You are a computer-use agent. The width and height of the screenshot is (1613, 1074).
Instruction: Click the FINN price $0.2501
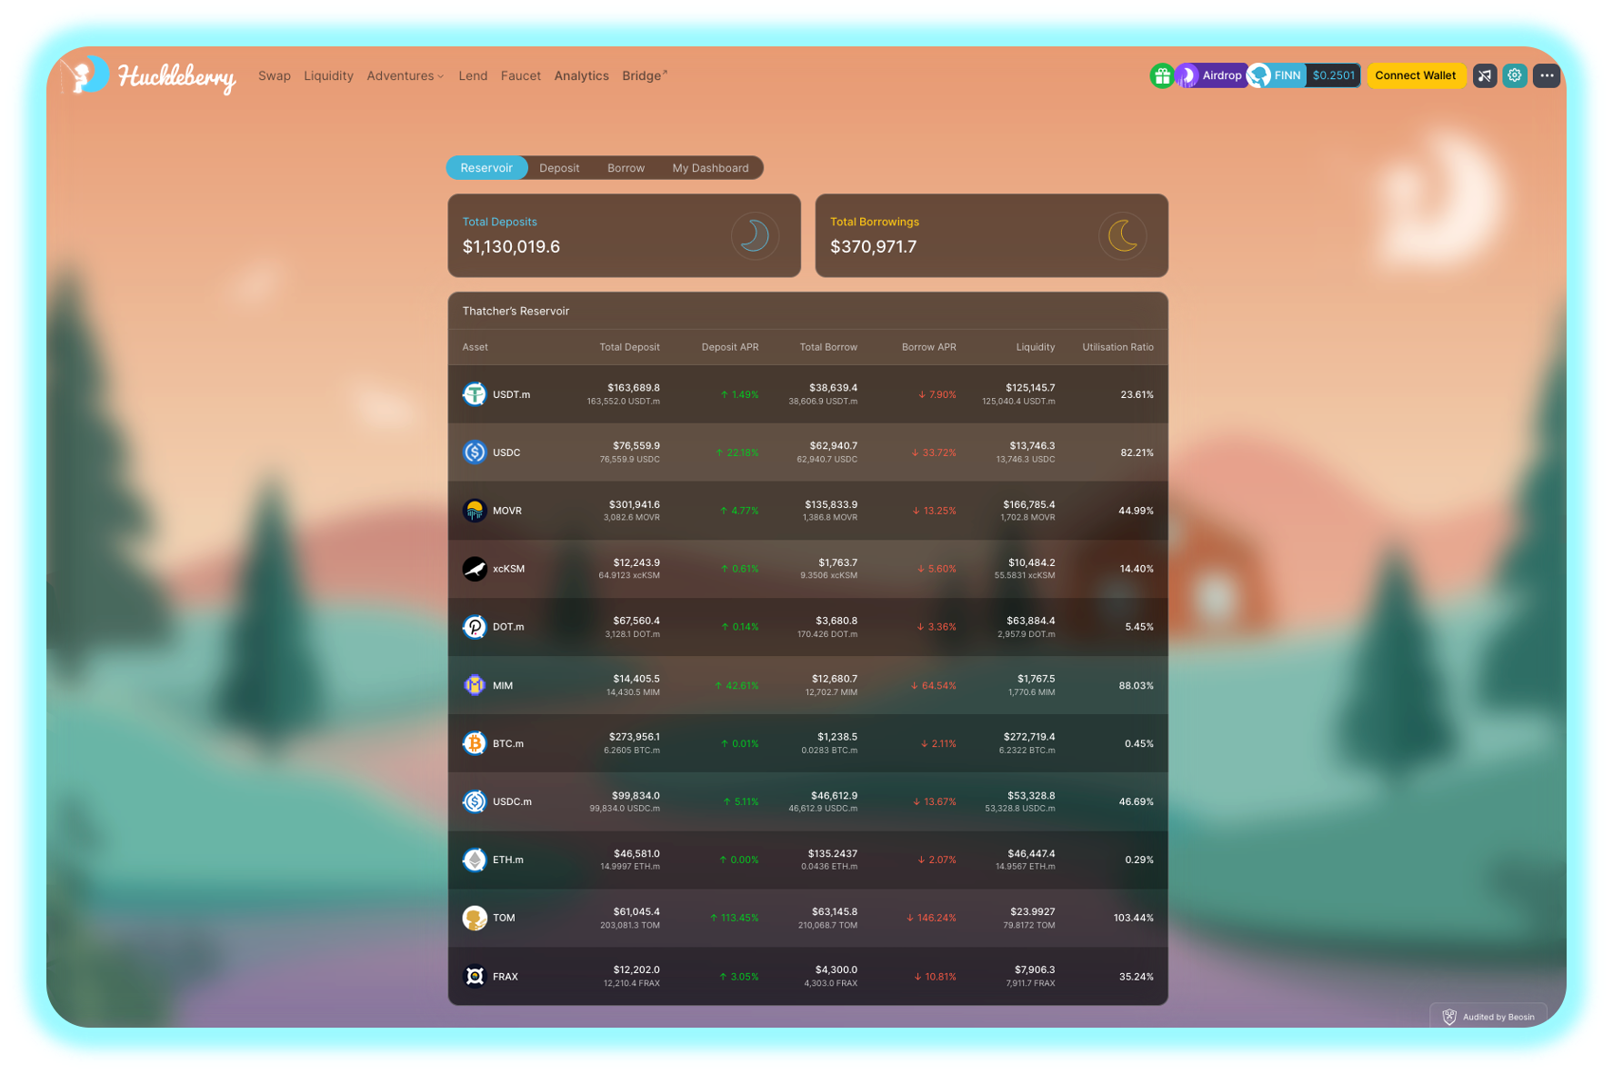click(x=1334, y=75)
